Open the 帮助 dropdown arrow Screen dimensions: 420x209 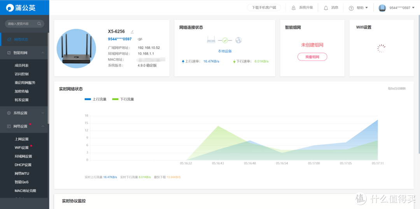tap(366, 8)
